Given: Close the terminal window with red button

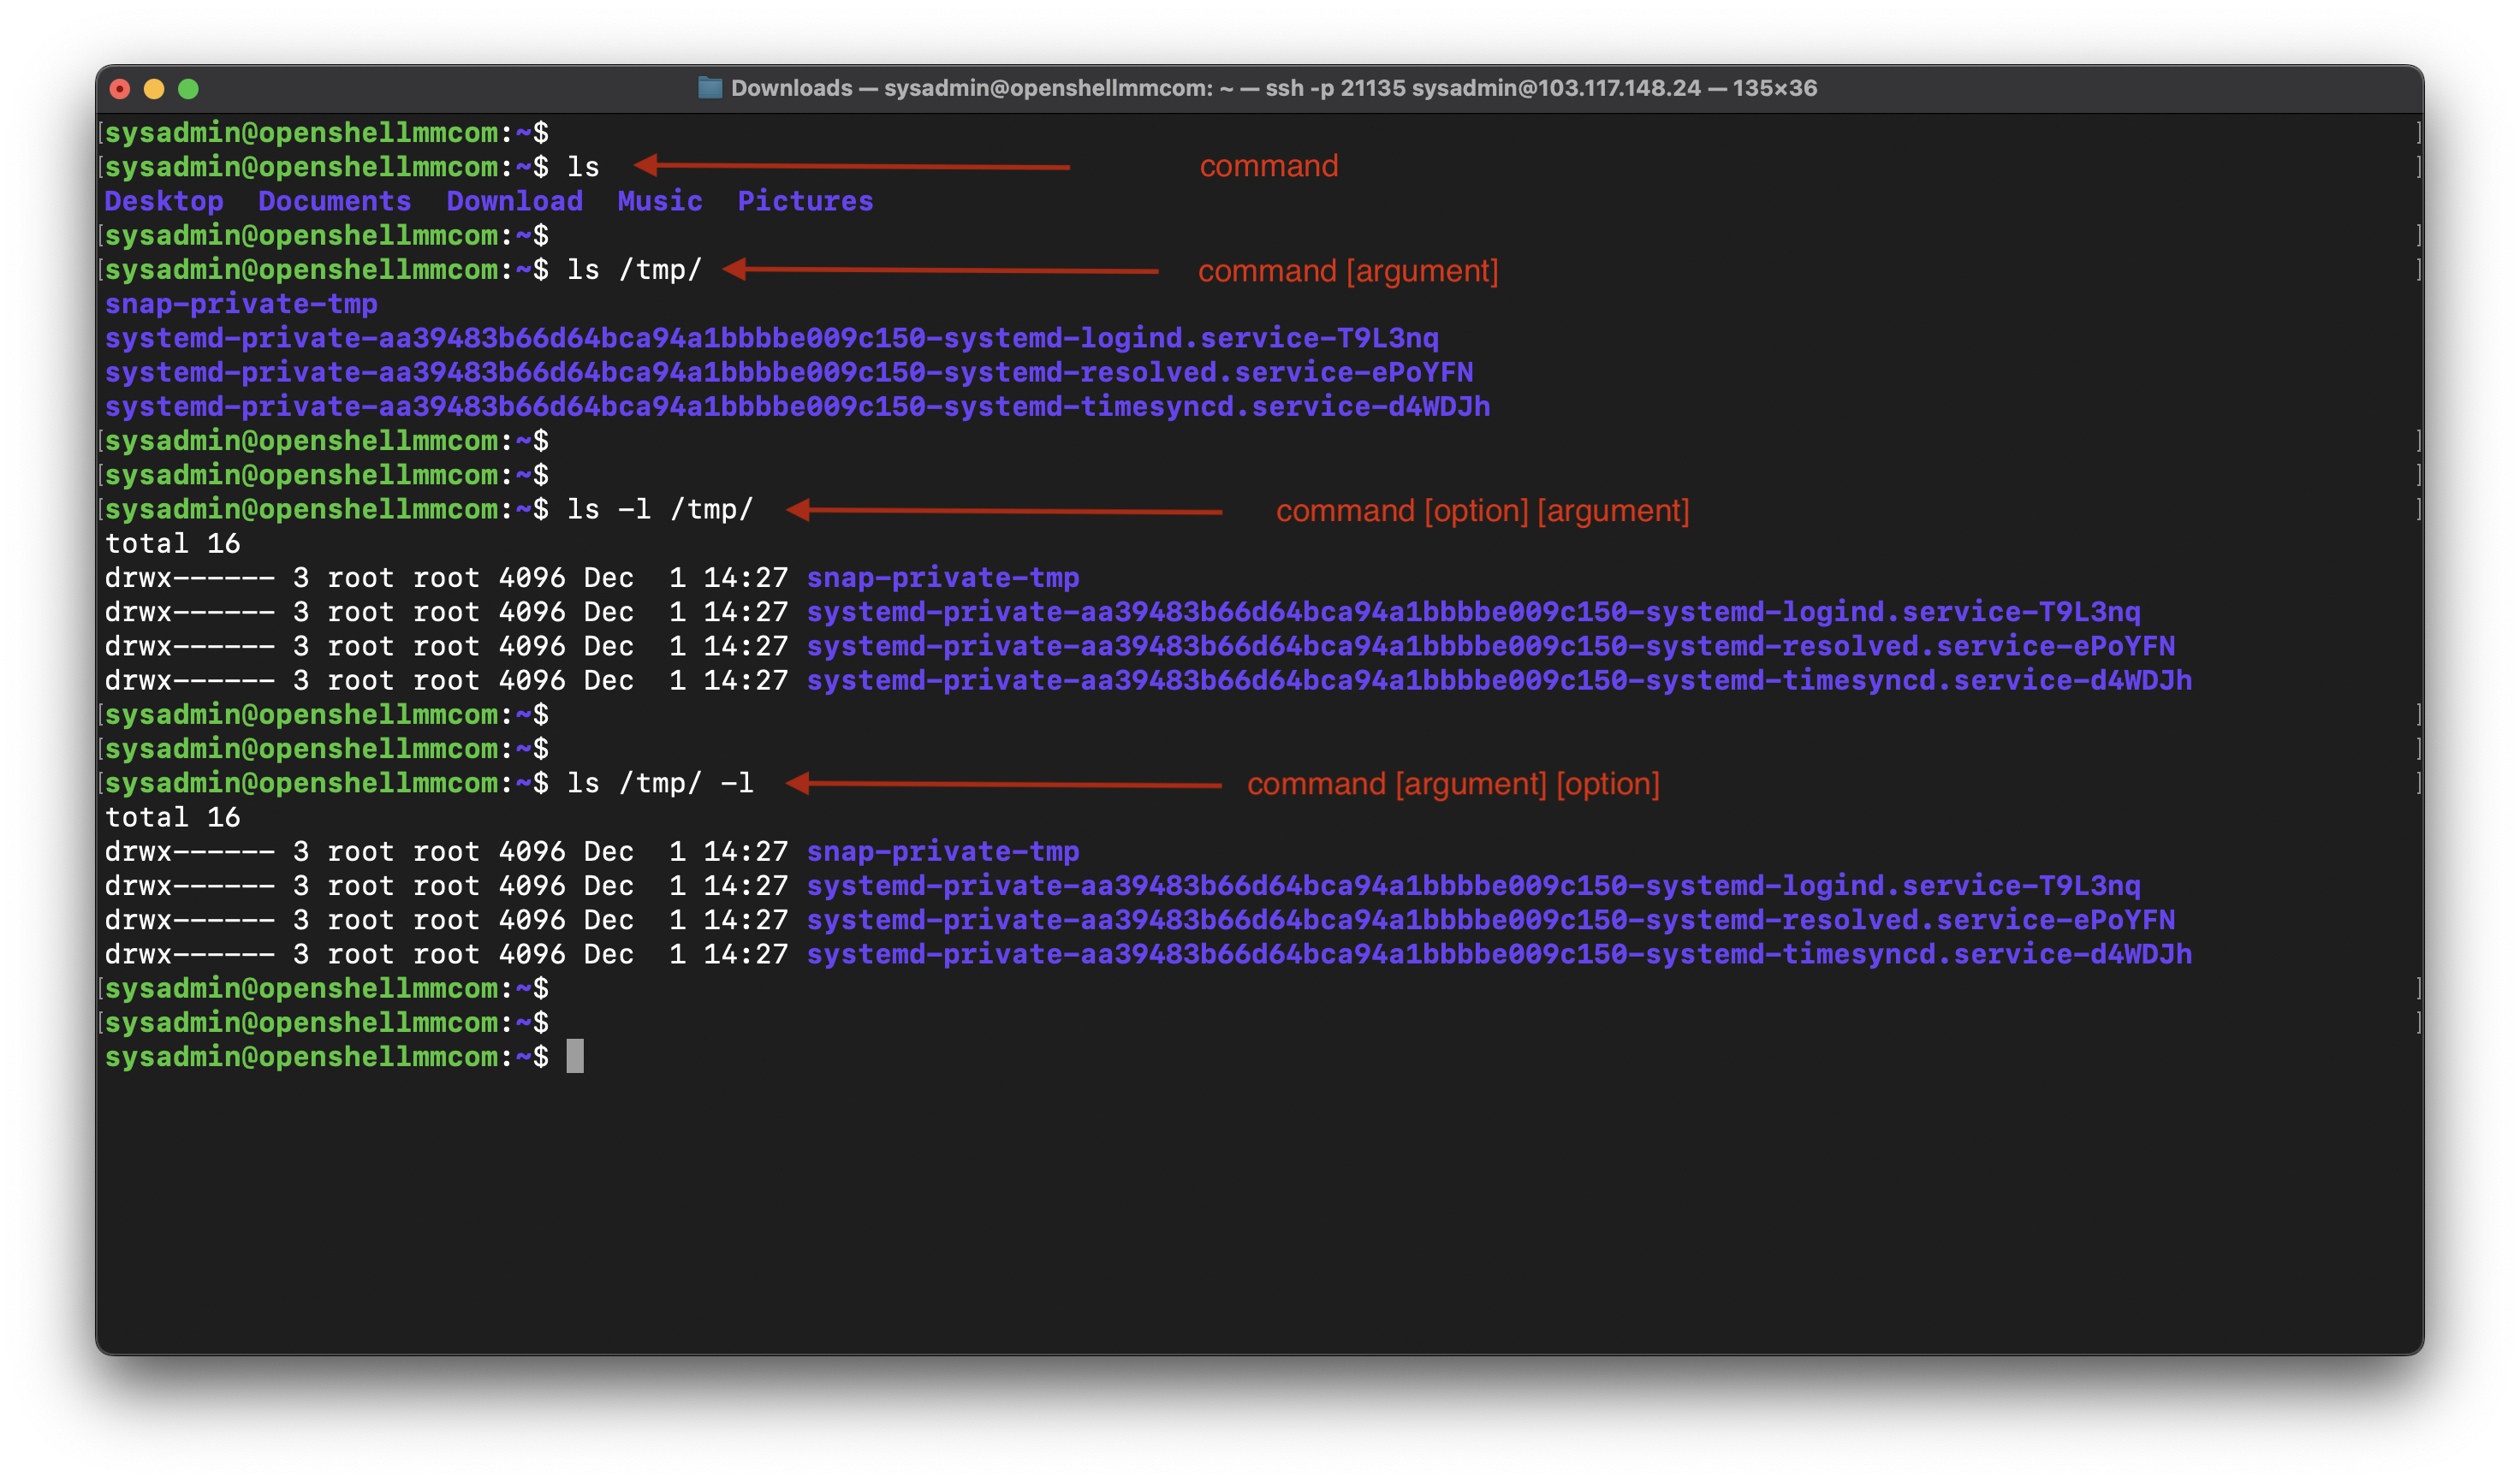Looking at the screenshot, I should 120,89.
